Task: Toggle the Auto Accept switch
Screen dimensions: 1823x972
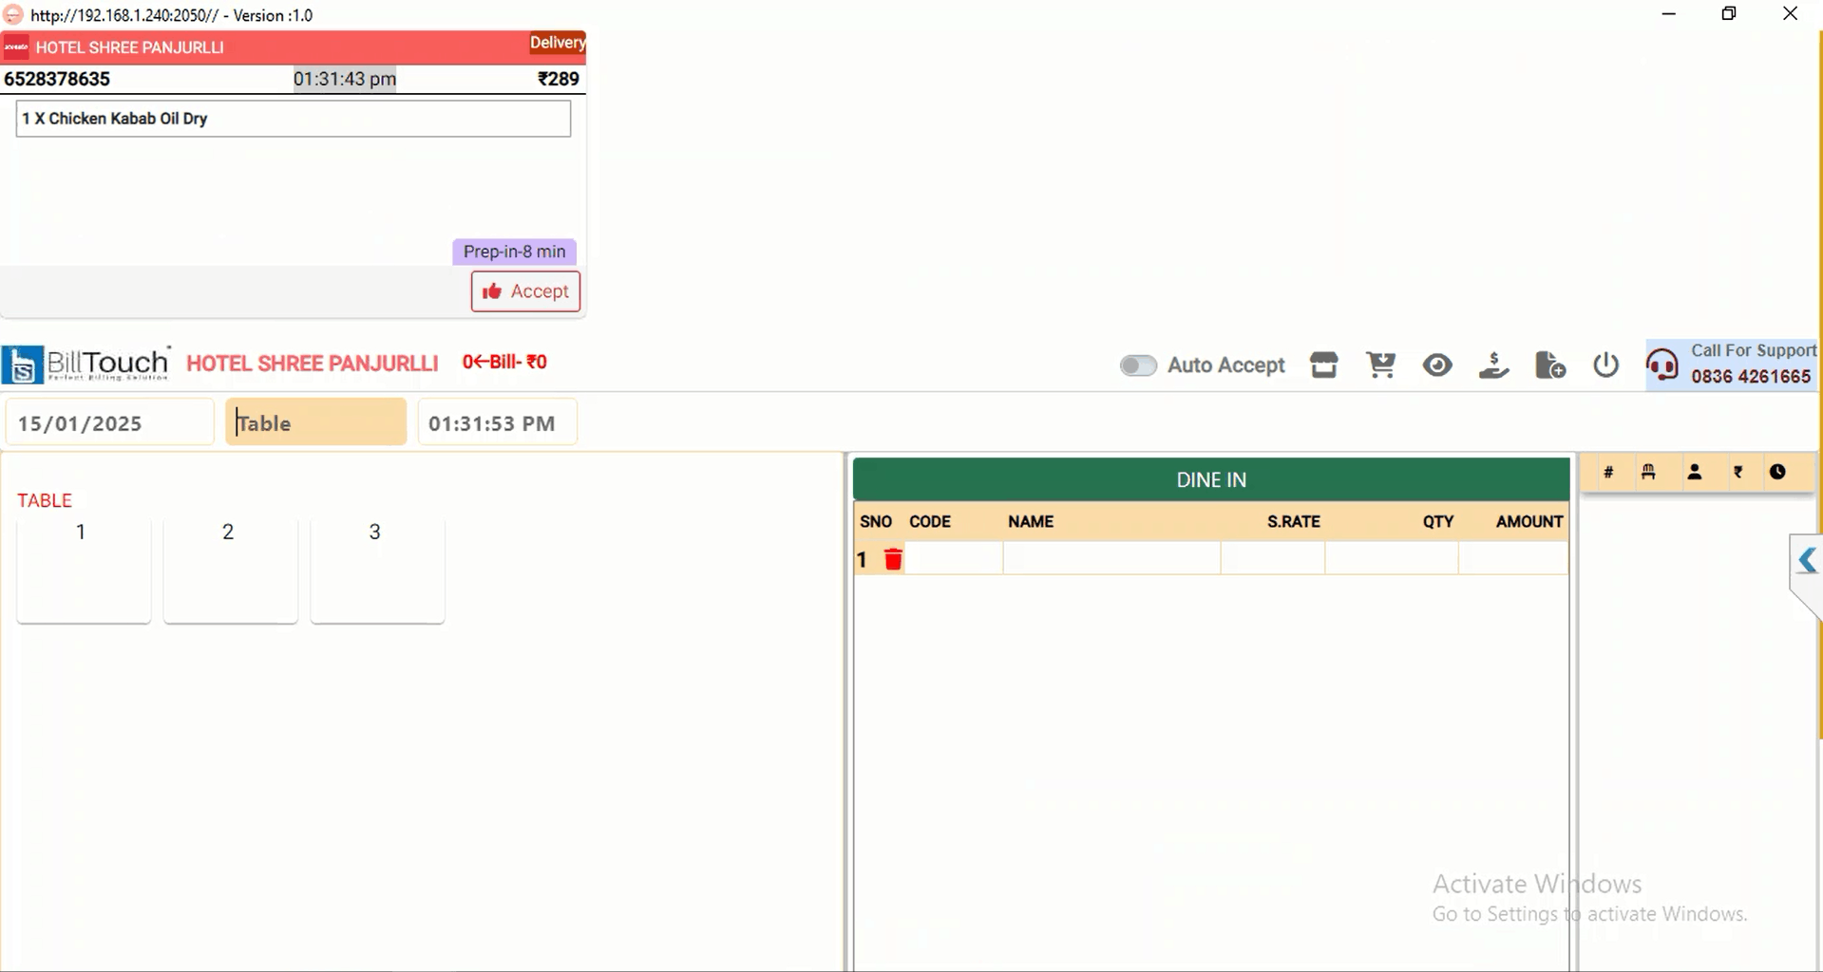Action: [1137, 365]
